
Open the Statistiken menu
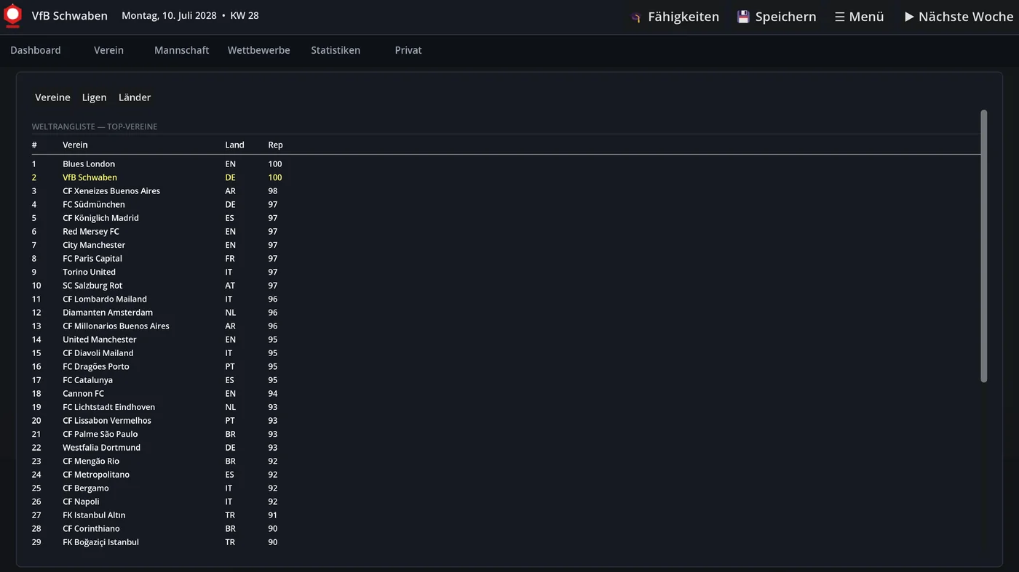[x=336, y=50]
